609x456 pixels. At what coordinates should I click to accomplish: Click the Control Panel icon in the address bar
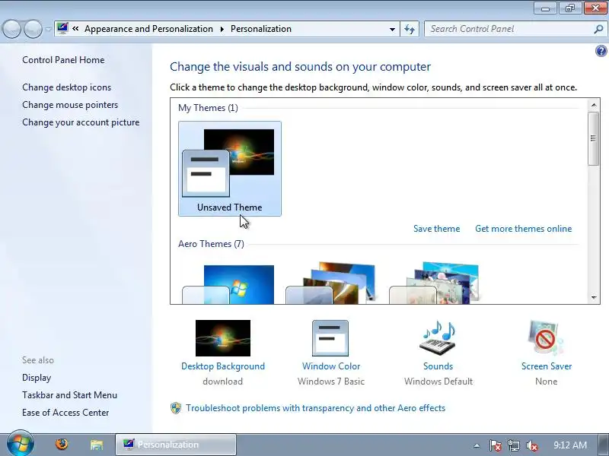pyautogui.click(x=62, y=29)
